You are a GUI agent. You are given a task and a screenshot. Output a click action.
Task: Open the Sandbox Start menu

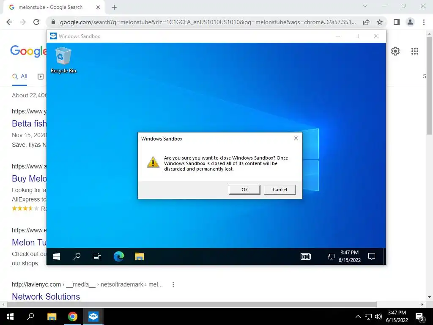(x=57, y=256)
